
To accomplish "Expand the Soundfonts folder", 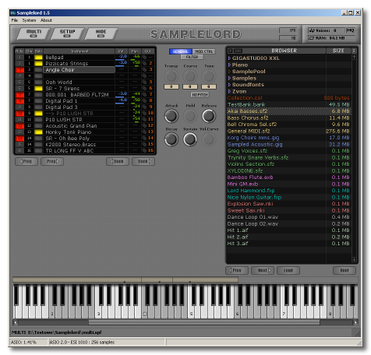I will coord(229,85).
